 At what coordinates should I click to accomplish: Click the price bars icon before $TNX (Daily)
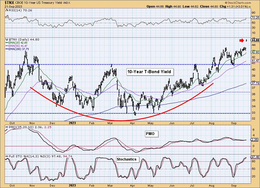7,40
